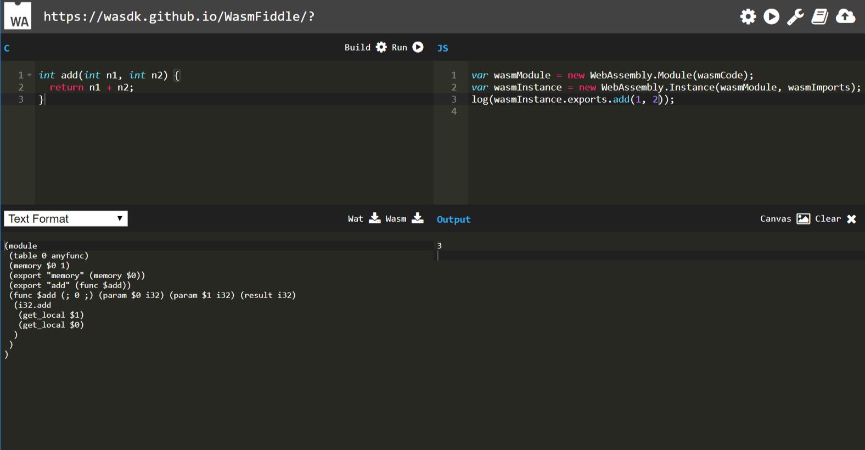Click the Build gear icon
Screen dimensions: 865x450
point(381,47)
